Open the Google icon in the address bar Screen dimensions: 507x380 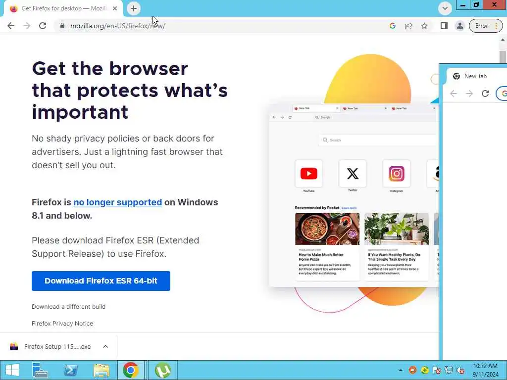(393, 26)
